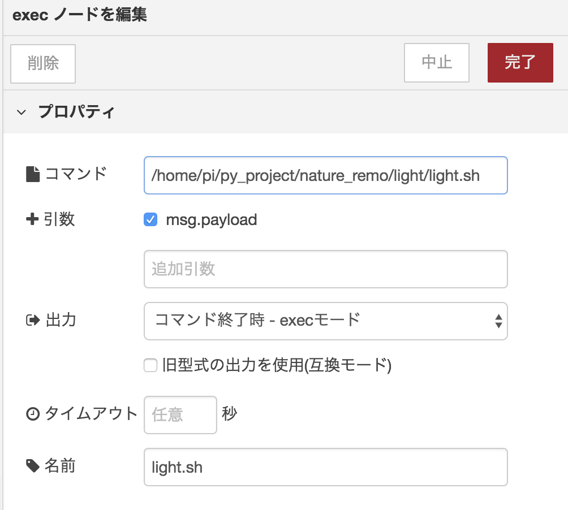
Task: Click the file icon beside コマンド
Action: [33, 174]
